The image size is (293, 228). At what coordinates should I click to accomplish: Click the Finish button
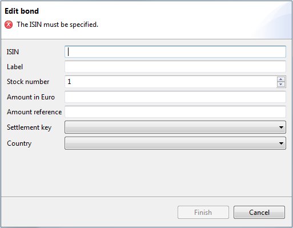click(203, 212)
